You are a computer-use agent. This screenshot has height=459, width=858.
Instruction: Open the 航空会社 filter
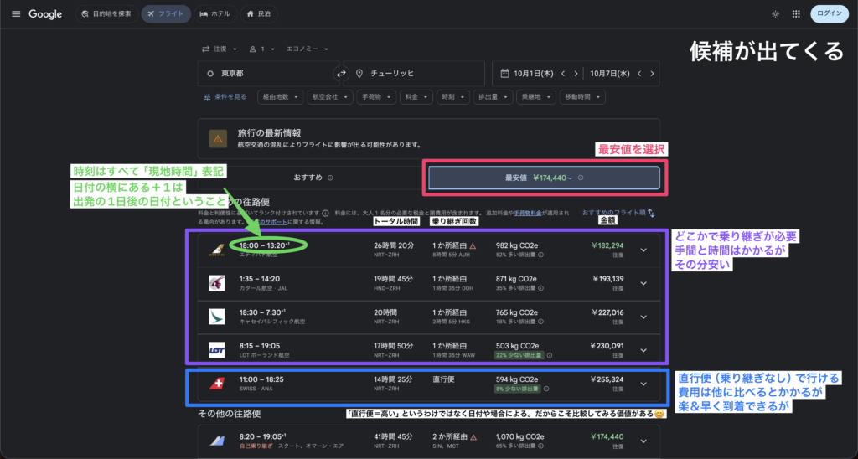pos(330,97)
